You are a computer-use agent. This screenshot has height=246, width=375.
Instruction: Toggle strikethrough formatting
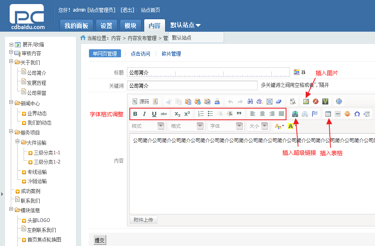coord(164,114)
